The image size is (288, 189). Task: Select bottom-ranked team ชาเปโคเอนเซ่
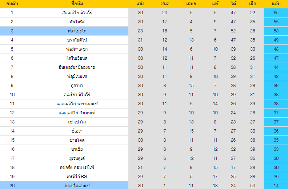point(77,186)
